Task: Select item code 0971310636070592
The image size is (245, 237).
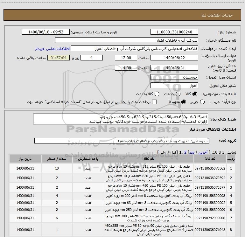Action: click(210, 178)
